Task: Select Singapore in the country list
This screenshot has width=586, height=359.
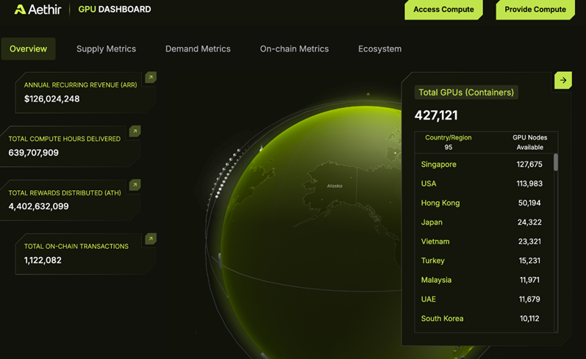Action: coord(439,164)
